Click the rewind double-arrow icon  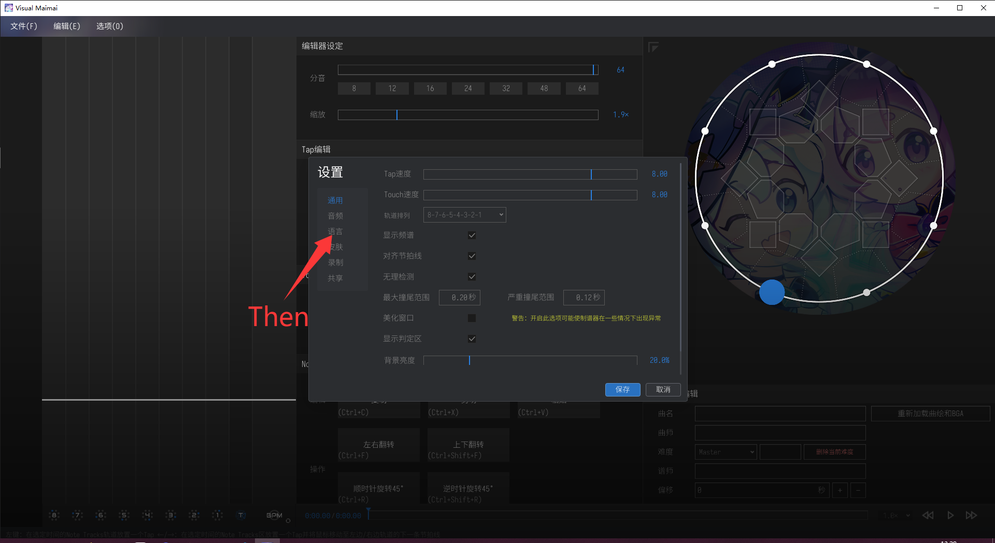pos(928,515)
